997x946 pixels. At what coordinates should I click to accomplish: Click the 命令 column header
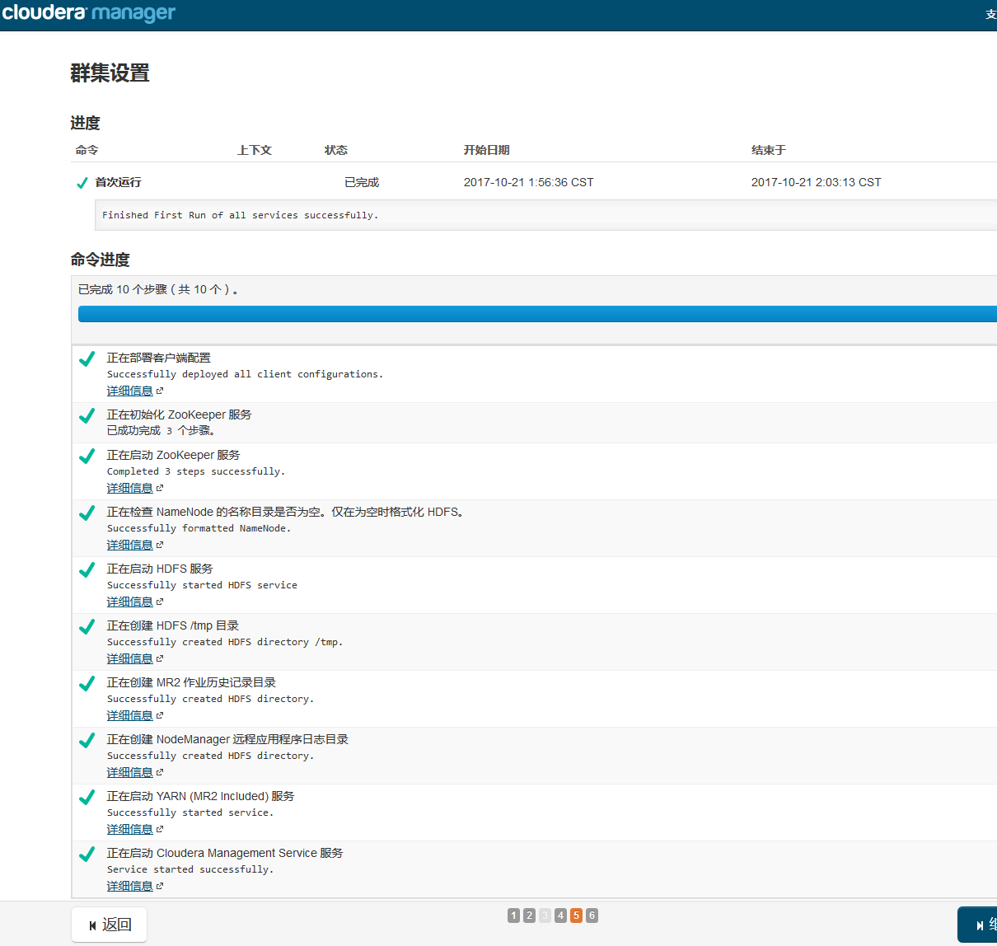tap(87, 150)
